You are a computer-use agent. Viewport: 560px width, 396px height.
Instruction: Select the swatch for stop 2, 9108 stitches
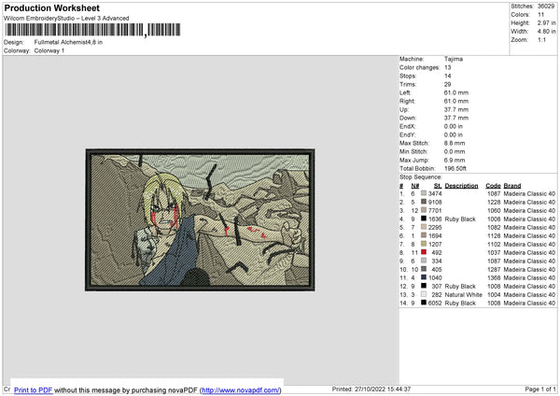pos(424,202)
